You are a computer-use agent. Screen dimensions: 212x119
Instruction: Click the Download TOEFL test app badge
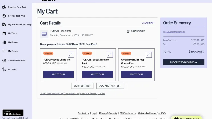pyautogui.click(x=13, y=113)
